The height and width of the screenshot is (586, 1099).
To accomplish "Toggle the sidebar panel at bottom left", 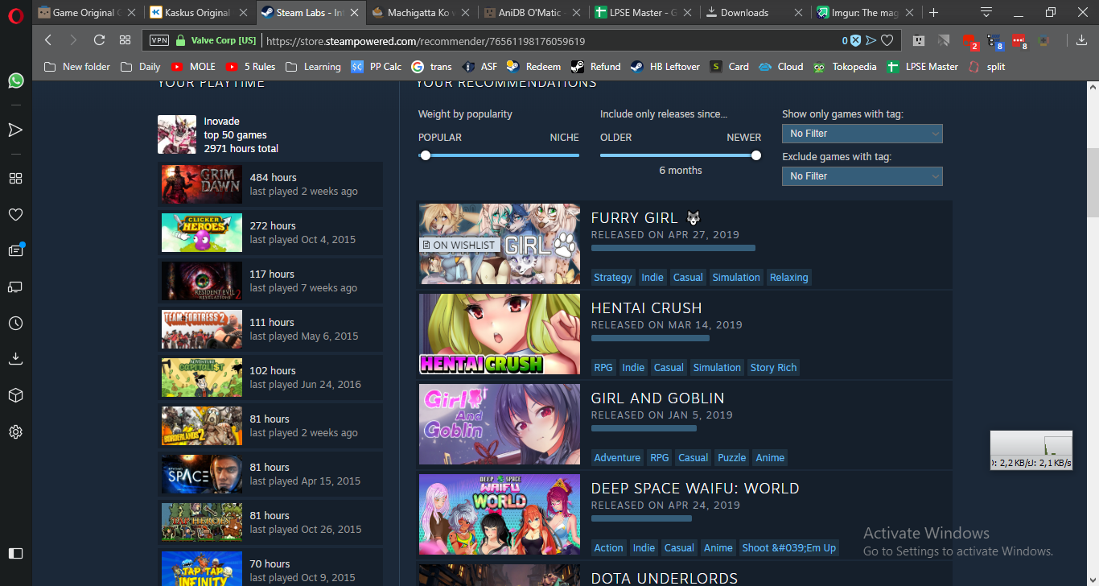I will 15,553.
